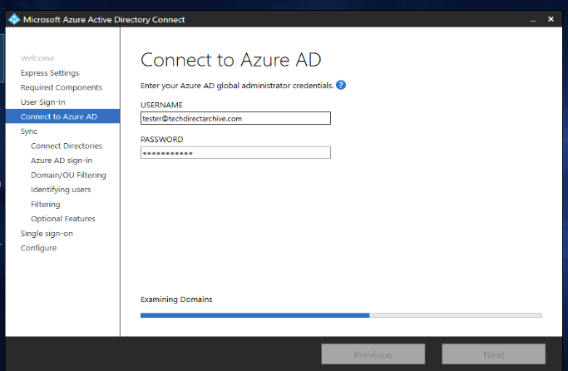Open Azure AD sign-in sub-step
Image resolution: width=568 pixels, height=371 pixels.
[62, 161]
